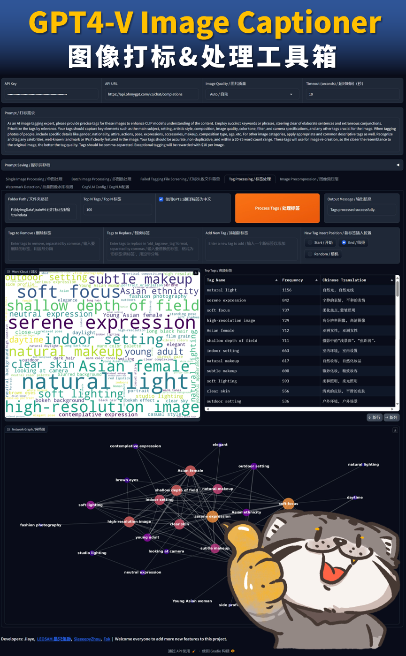The height and width of the screenshot is (656, 406).
Task: Open the Image Quality dropdown
Action: point(252,94)
